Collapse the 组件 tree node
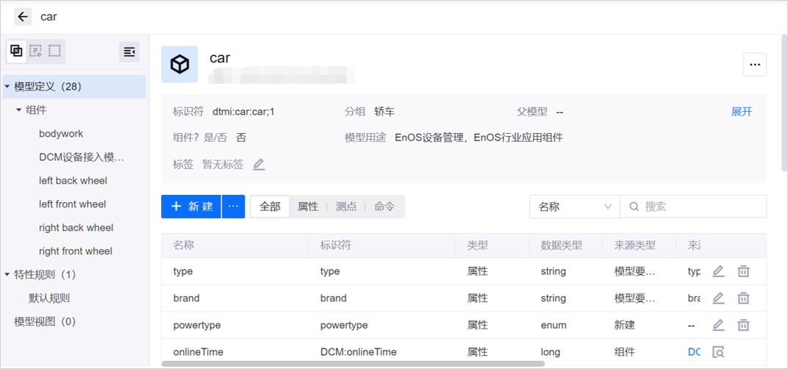788x369 pixels. coord(19,110)
